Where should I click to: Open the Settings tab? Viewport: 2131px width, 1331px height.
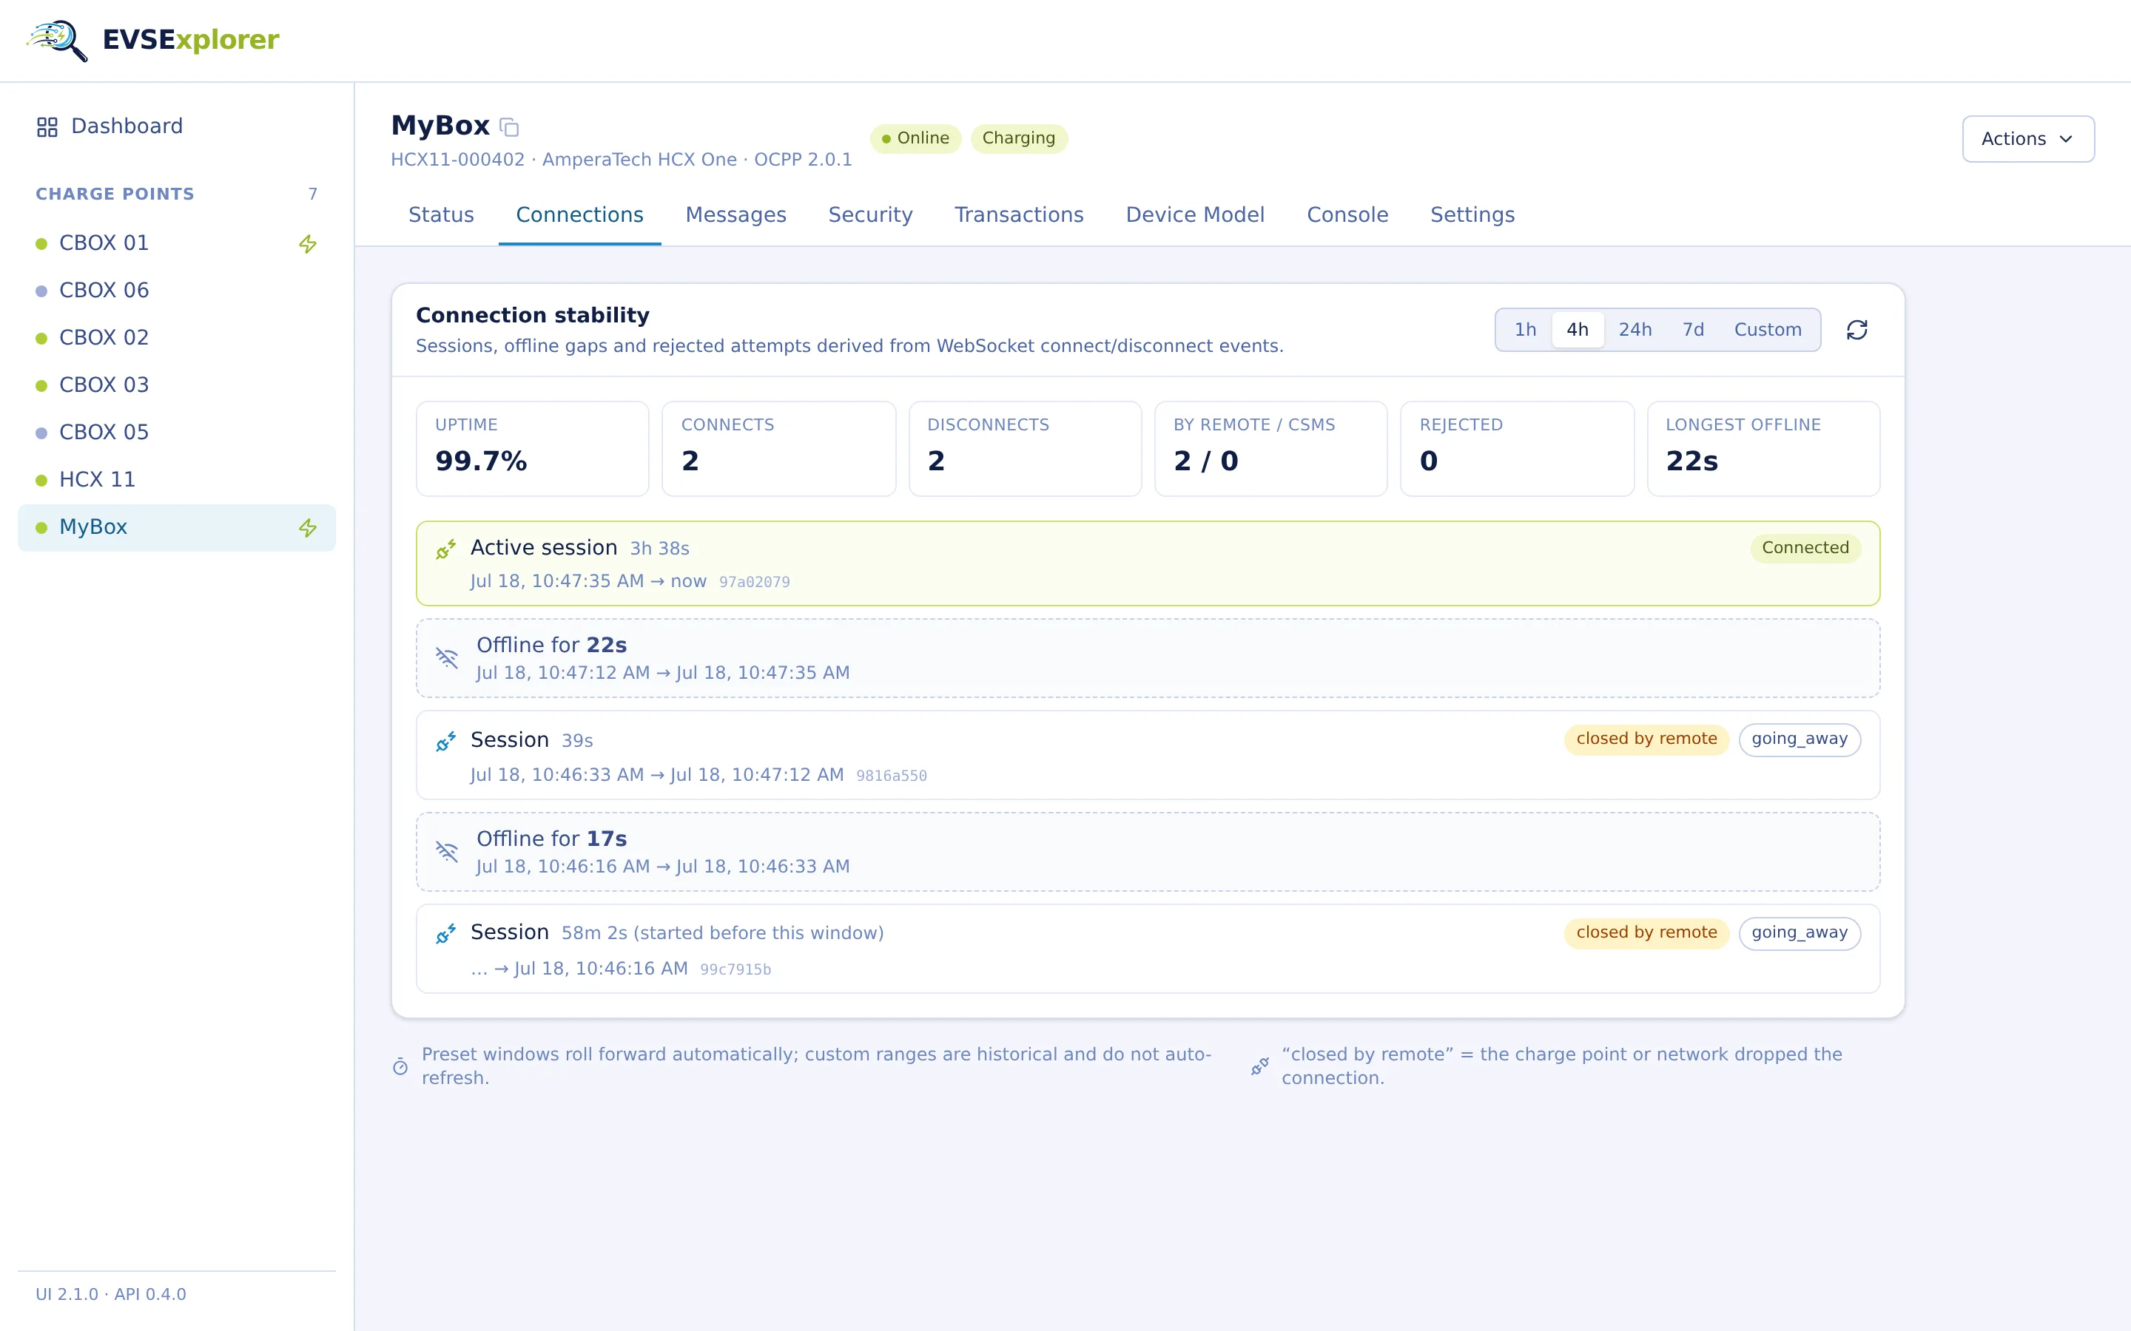pos(1472,214)
